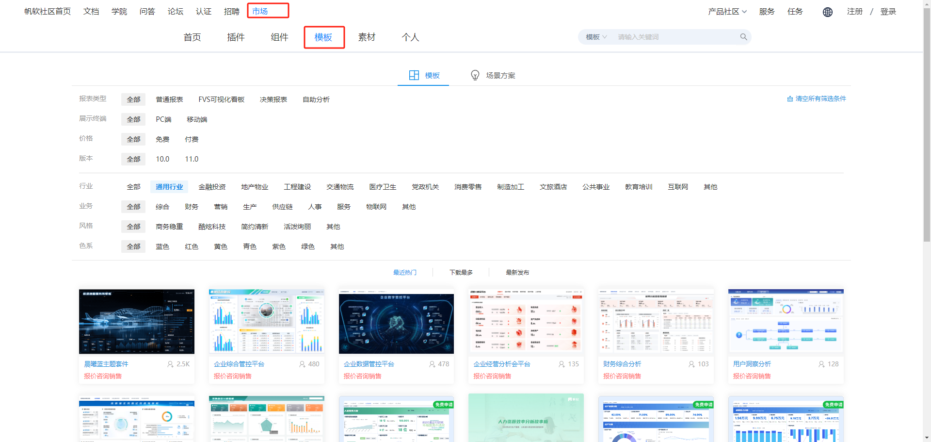Switch to the 模板 tab with grid icon

click(424, 75)
